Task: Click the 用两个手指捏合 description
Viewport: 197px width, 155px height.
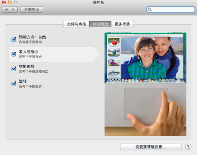Action: (x=30, y=57)
